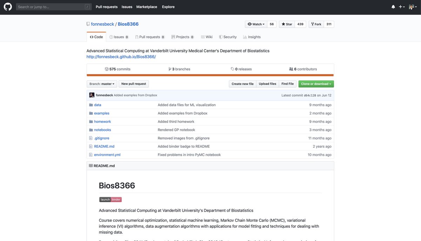View 575 commits history

point(118,69)
